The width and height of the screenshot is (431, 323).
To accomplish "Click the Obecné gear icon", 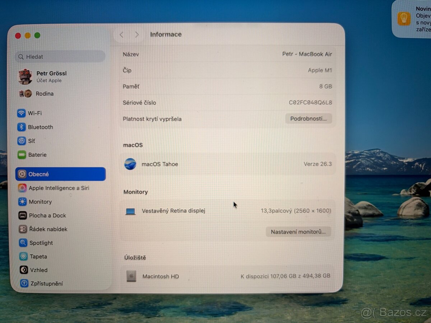I will (x=22, y=174).
